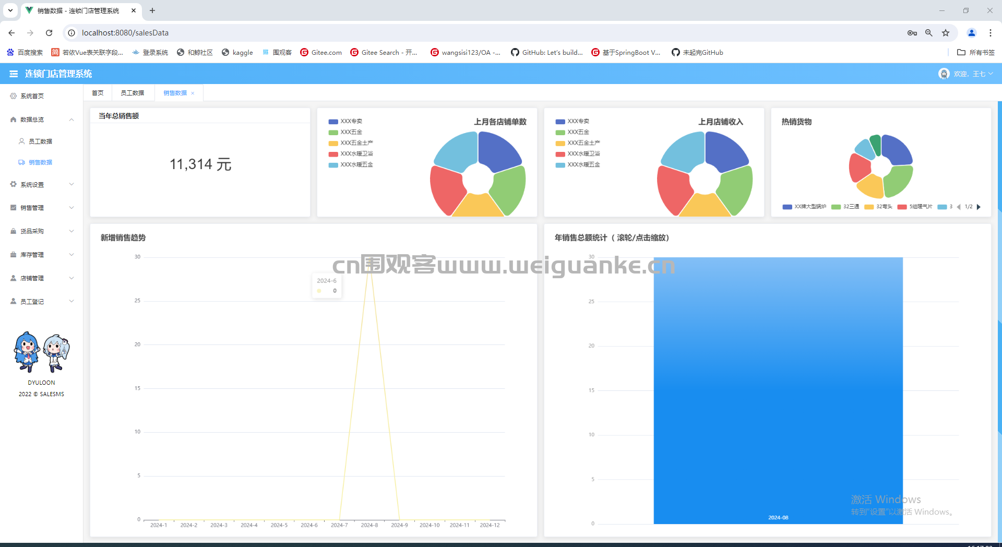Collapse the 数据总览 sidebar menu
1002x547 pixels.
pyautogui.click(x=41, y=120)
